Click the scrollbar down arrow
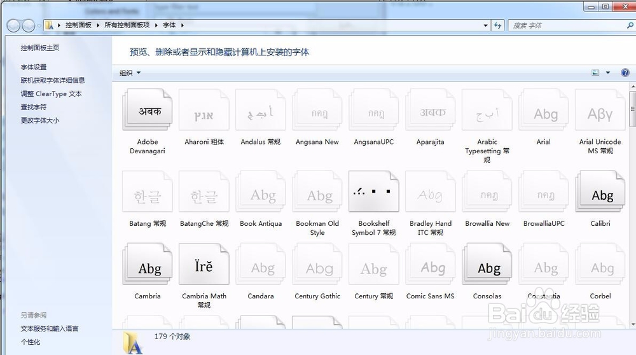Screen dimensions: 636x355 [633, 324]
